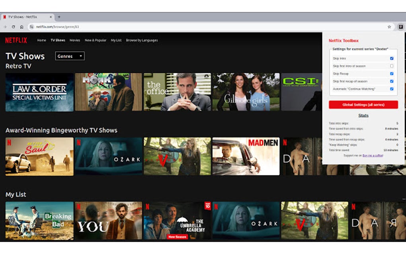Open Global Settings (all series)
Screen dimensions: 406x254
coord(363,105)
